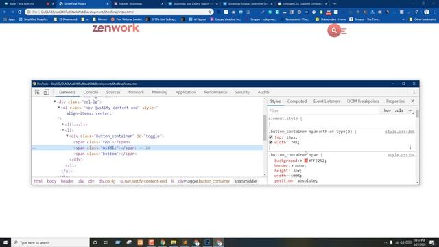Open the Windows Start menu

tap(5, 242)
